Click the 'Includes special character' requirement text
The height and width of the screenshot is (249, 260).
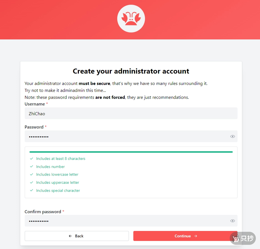58,190
